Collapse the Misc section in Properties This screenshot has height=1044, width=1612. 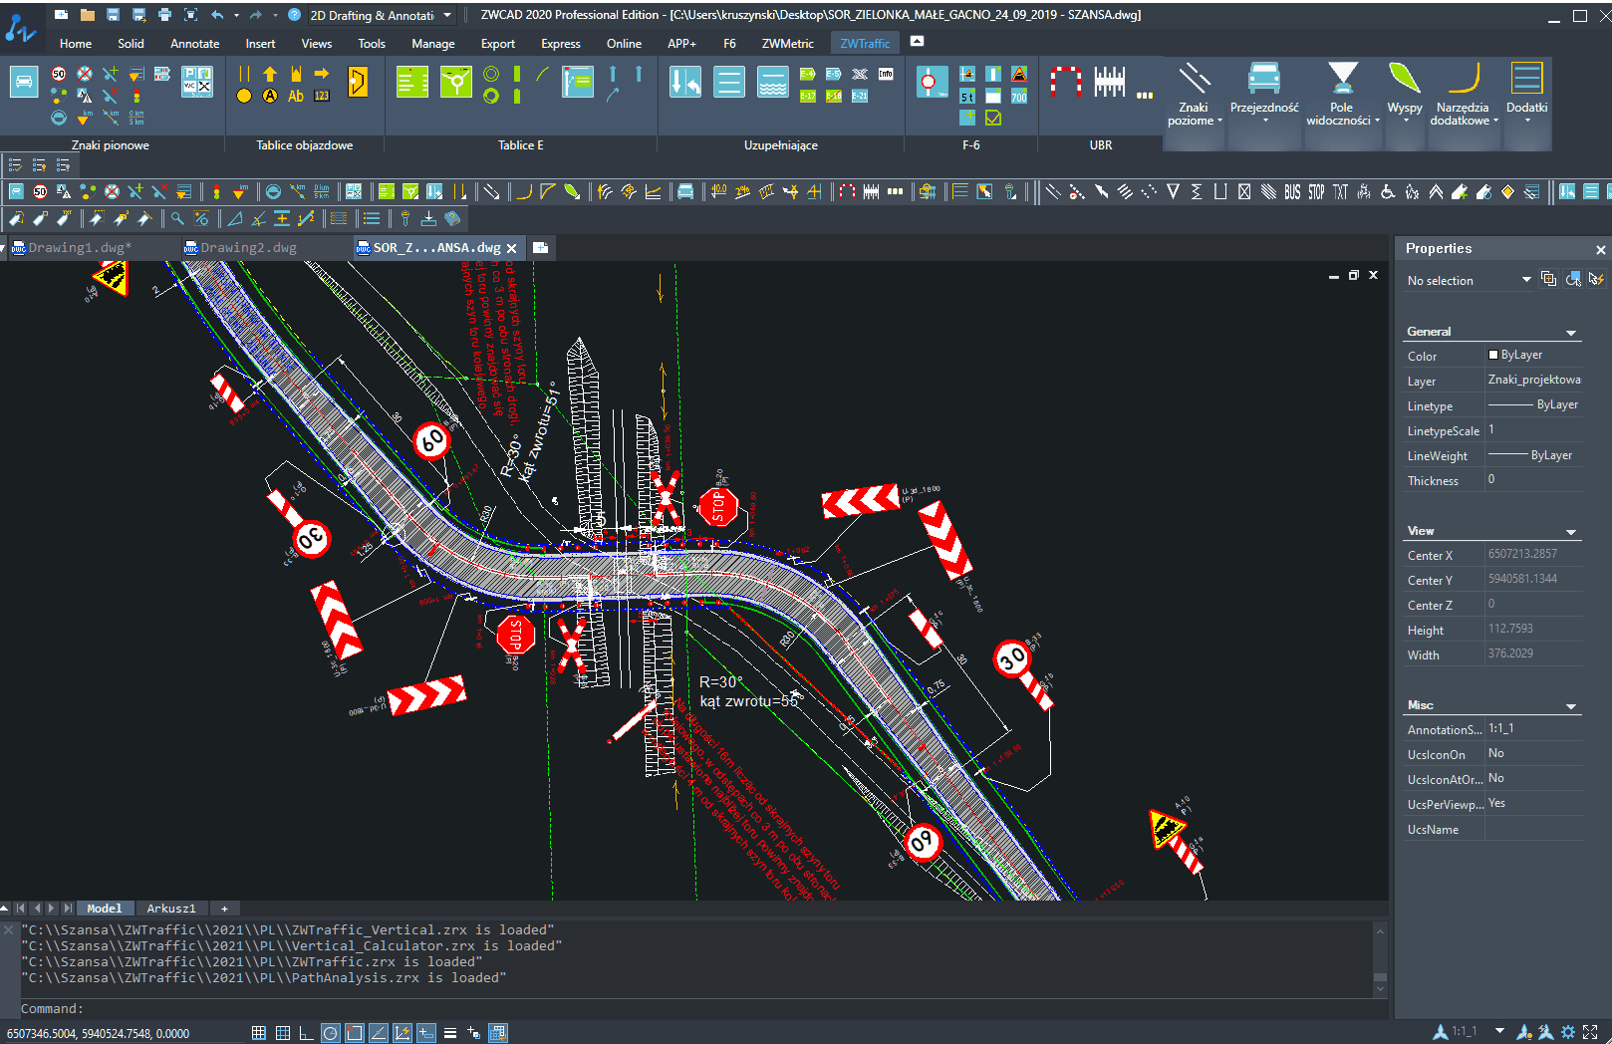pos(1571,705)
